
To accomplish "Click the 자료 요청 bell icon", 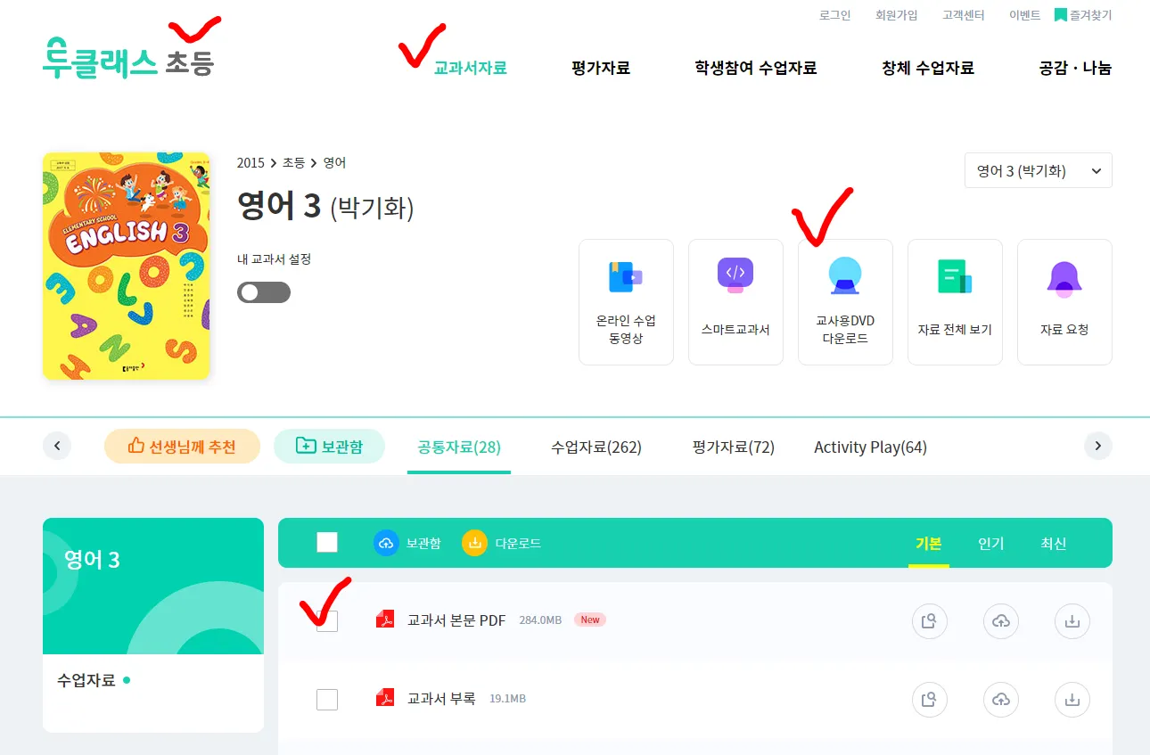I will click(1064, 276).
